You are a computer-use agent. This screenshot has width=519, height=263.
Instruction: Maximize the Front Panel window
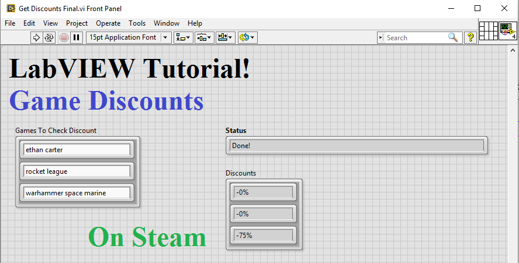coord(478,8)
